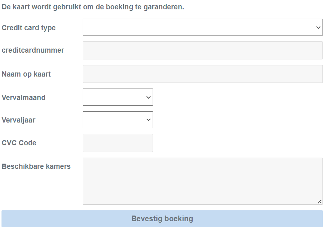This screenshot has height=229, width=324.
Task: Click the "Credit card type" label
Action: [x=29, y=28]
